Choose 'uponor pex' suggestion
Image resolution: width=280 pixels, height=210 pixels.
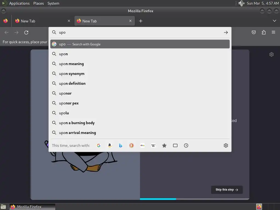pos(140,103)
